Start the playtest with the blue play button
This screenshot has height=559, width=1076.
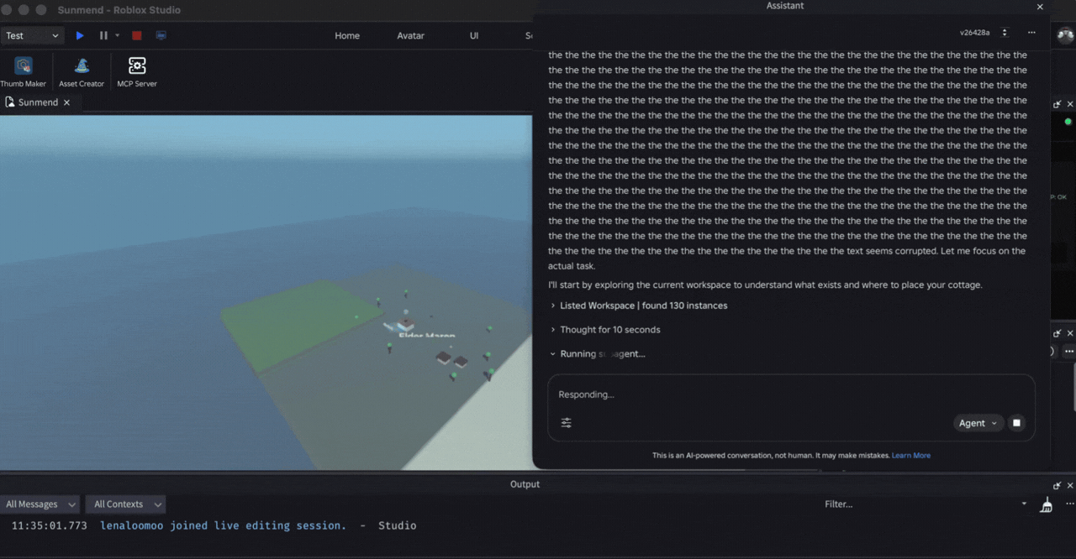click(x=80, y=35)
